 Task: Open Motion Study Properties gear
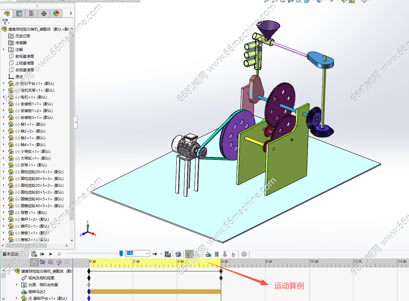(x=244, y=254)
